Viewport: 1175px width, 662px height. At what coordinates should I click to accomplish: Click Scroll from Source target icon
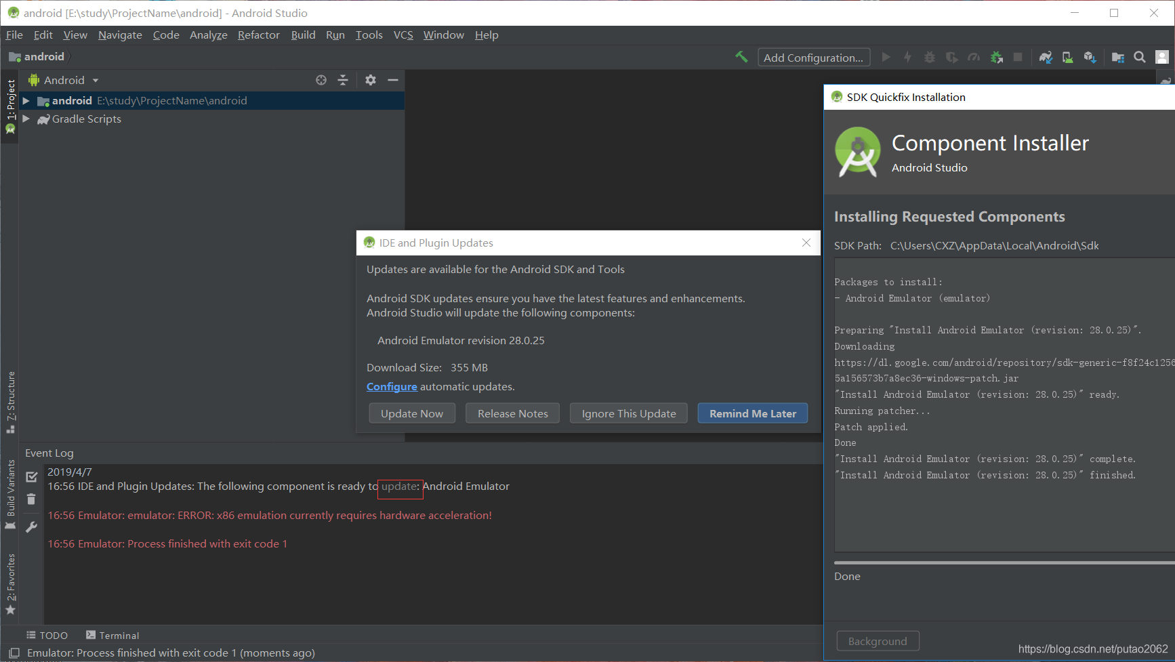coord(321,80)
